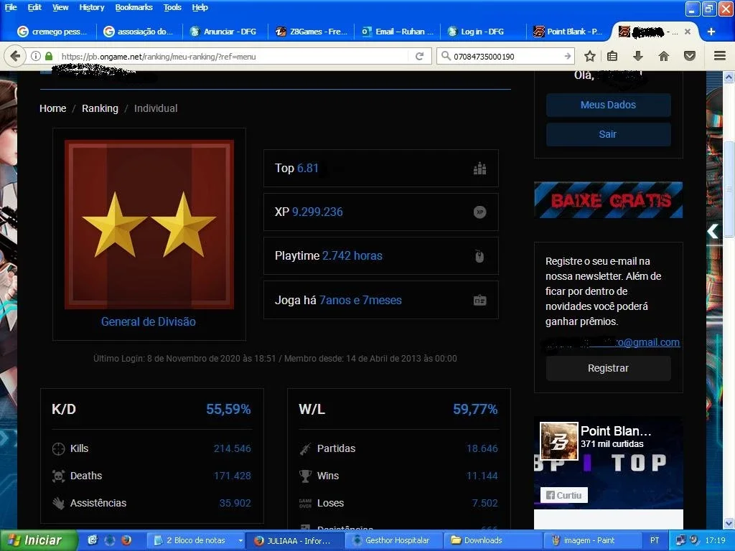Click the search go arrow
The image size is (735, 551).
(567, 56)
